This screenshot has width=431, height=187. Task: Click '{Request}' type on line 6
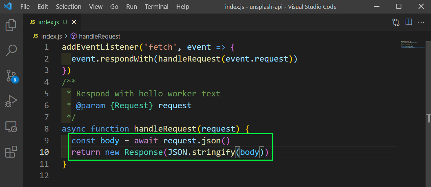tap(132, 106)
